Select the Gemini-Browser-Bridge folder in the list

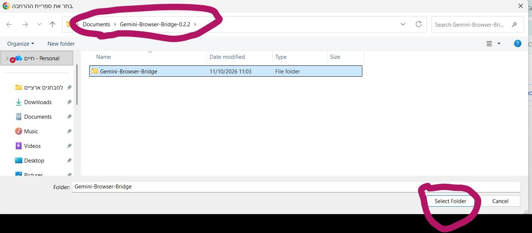pyautogui.click(x=226, y=71)
